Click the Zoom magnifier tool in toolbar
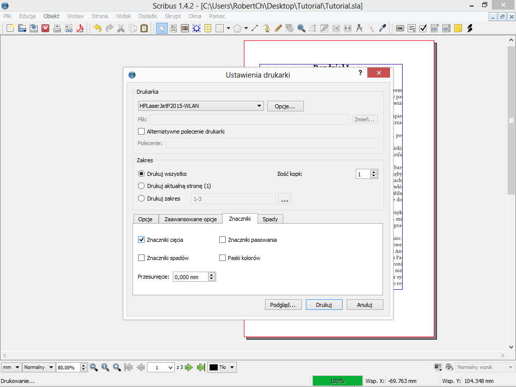 (x=301, y=28)
